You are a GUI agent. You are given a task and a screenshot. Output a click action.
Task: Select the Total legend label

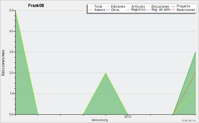(98, 7)
